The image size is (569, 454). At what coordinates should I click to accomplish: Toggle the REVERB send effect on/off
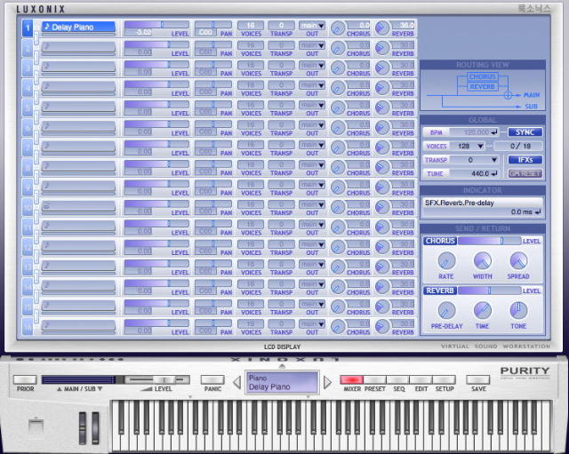[x=440, y=291]
